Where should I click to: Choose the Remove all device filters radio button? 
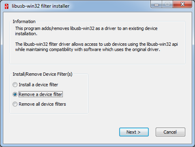[15, 104]
